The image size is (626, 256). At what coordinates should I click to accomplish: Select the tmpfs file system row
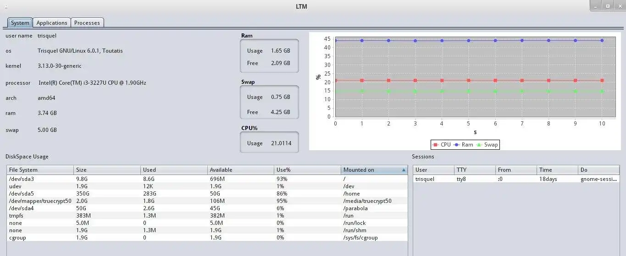pyautogui.click(x=207, y=215)
